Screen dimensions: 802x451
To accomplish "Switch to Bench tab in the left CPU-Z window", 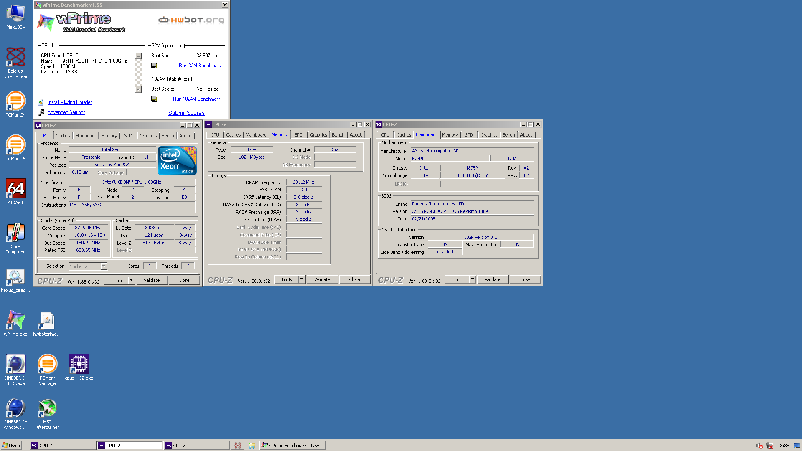I will click(x=168, y=136).
